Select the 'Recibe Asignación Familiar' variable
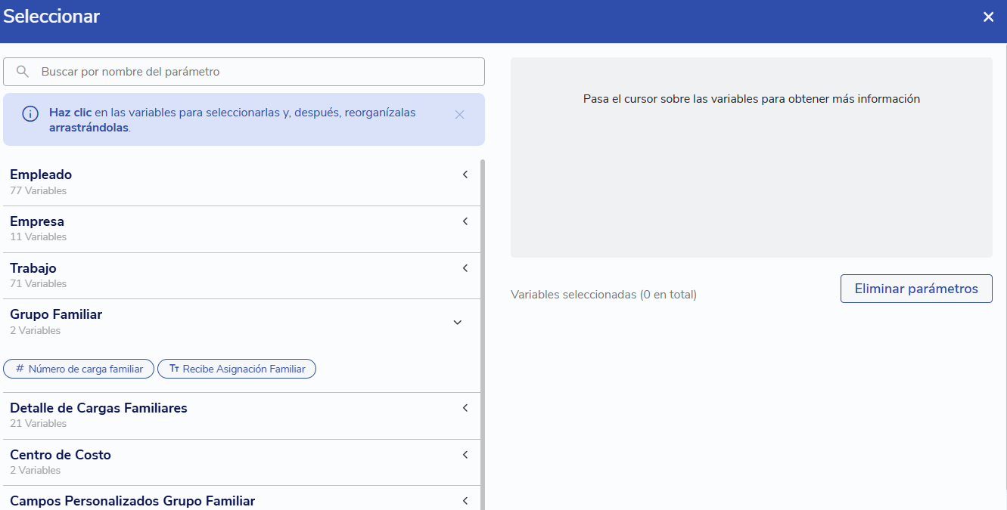The width and height of the screenshot is (1007, 510). pyautogui.click(x=237, y=369)
